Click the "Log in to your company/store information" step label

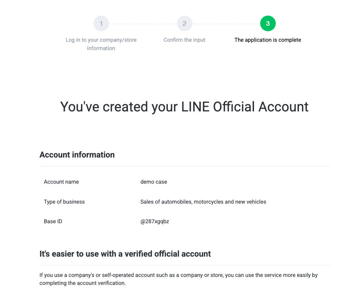click(101, 44)
